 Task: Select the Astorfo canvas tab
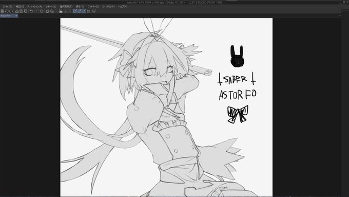coord(7,15)
